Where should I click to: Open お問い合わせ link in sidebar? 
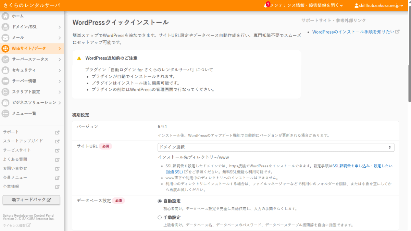click(15, 168)
